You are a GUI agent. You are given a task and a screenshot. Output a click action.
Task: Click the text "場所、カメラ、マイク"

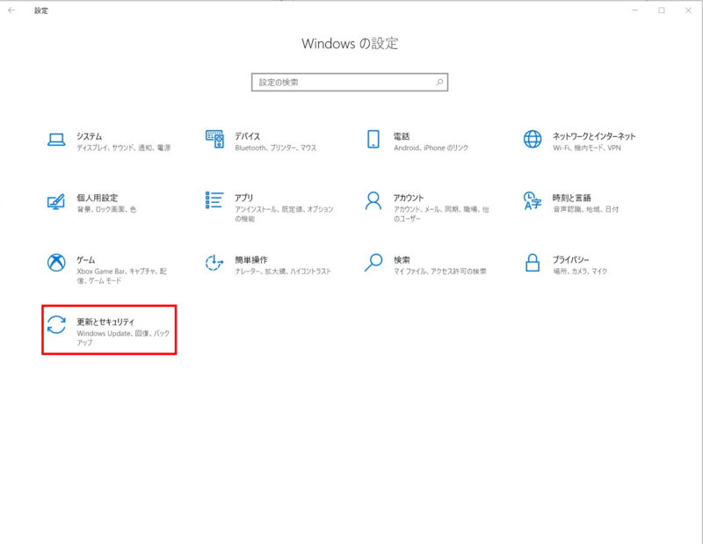coord(580,272)
